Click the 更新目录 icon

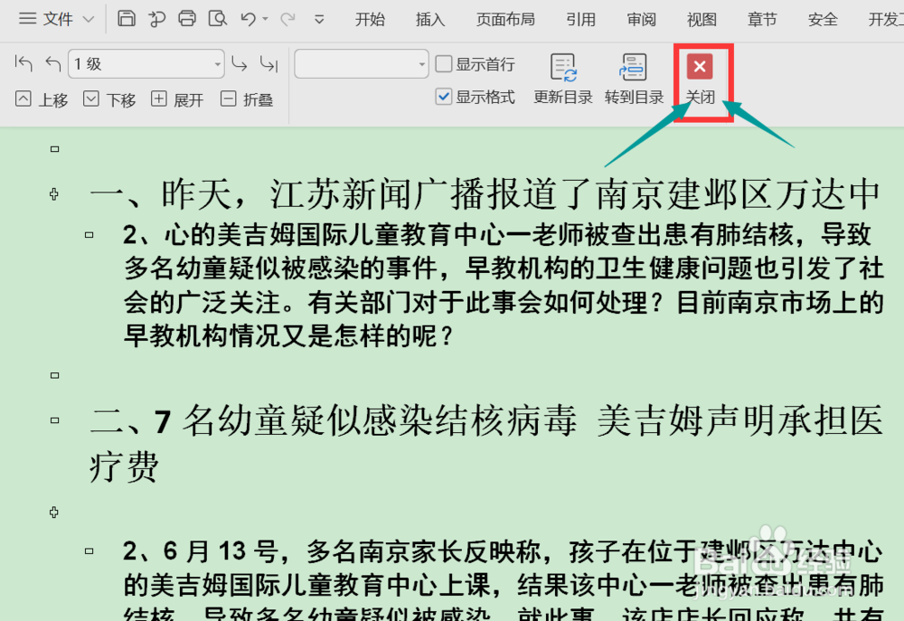click(x=563, y=79)
